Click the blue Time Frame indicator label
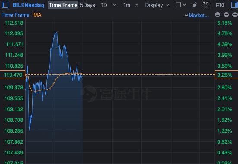 (x=15, y=15)
